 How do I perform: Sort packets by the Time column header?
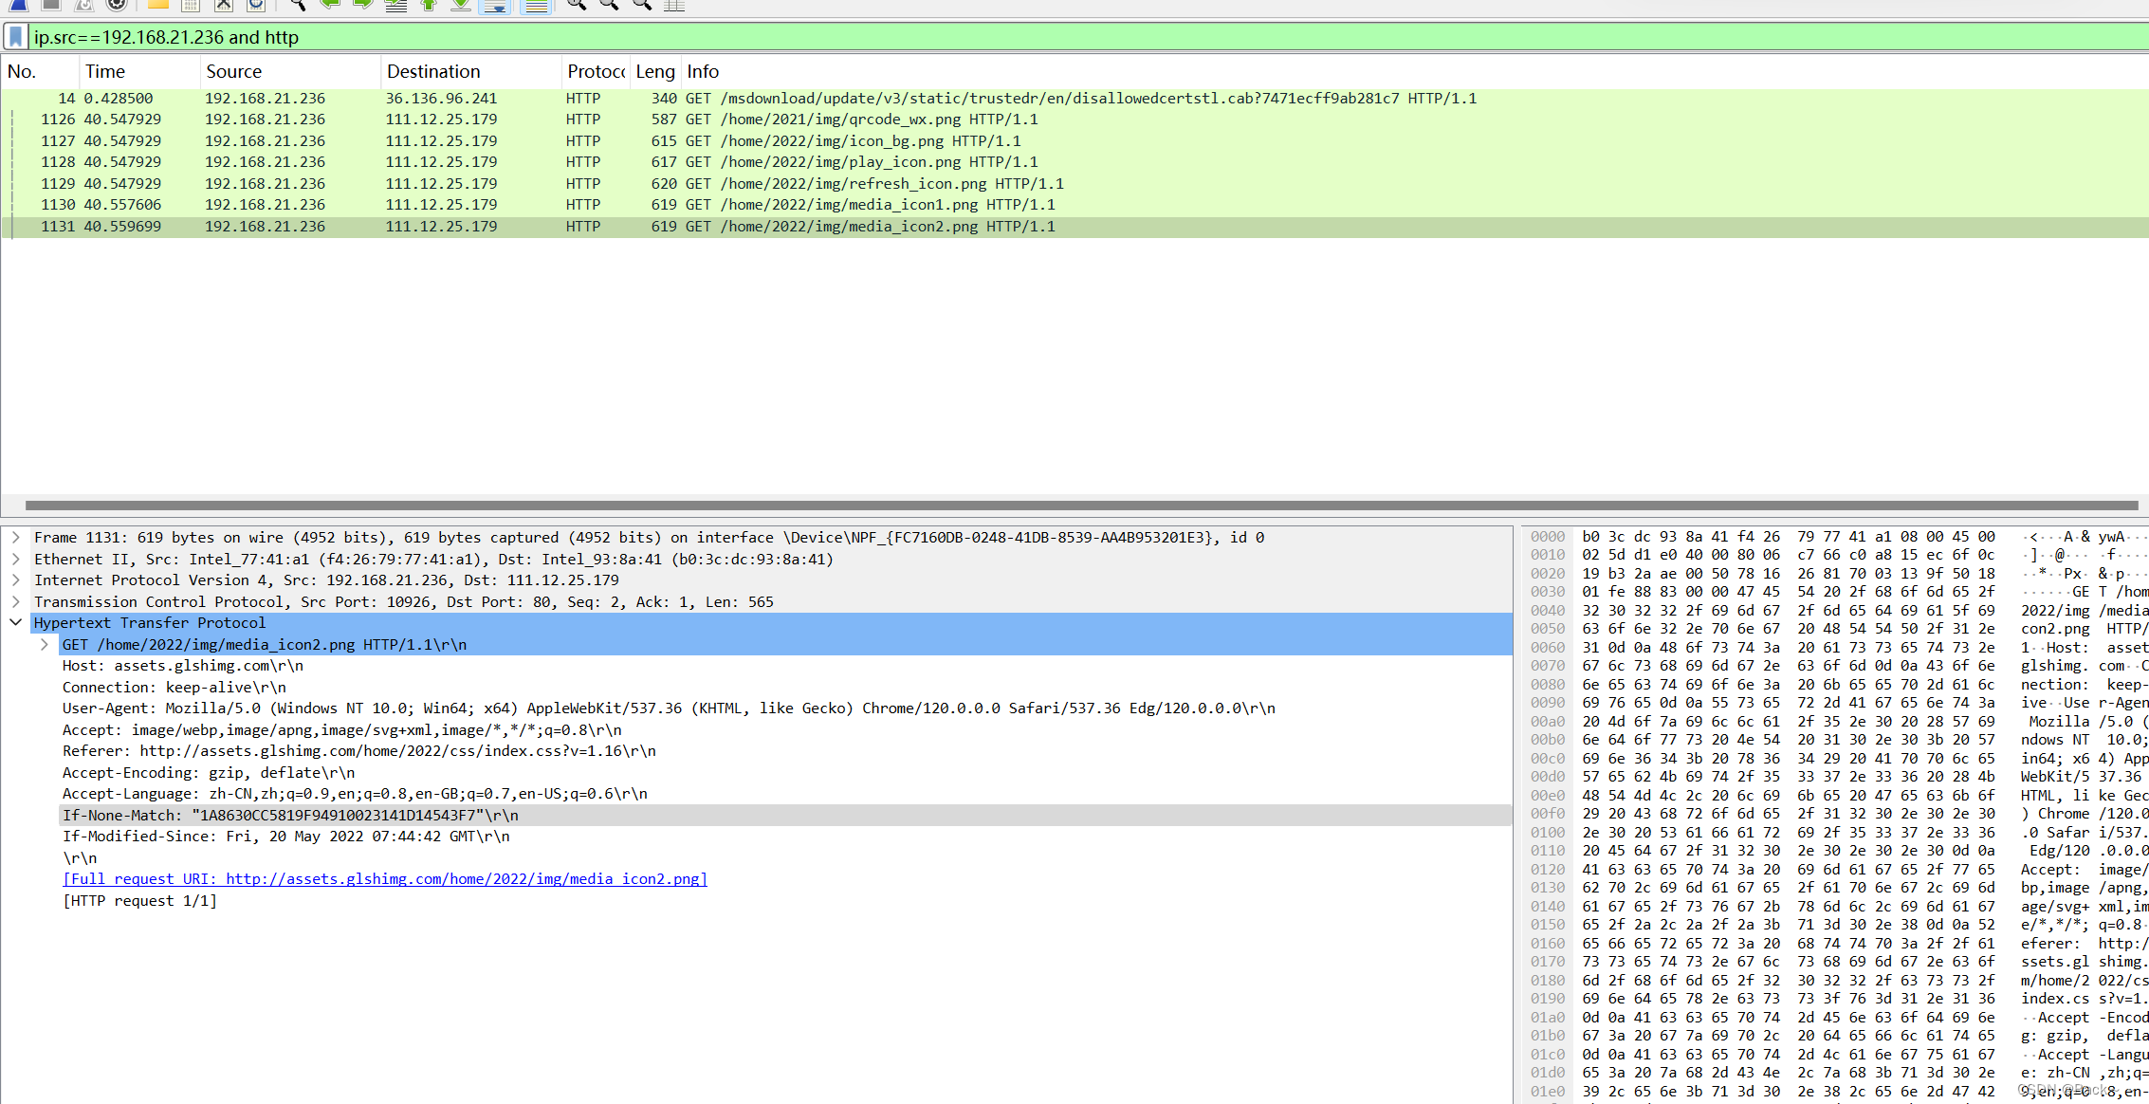tap(139, 71)
